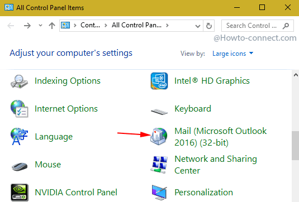This screenshot has width=299, height=202.
Task: Open the Mail (Microsoft Outlook 2016) icon
Action: click(x=159, y=136)
